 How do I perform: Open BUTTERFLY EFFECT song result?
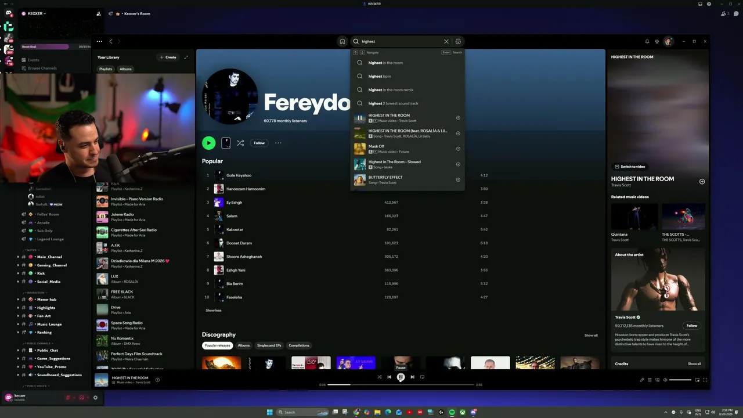pos(407,180)
